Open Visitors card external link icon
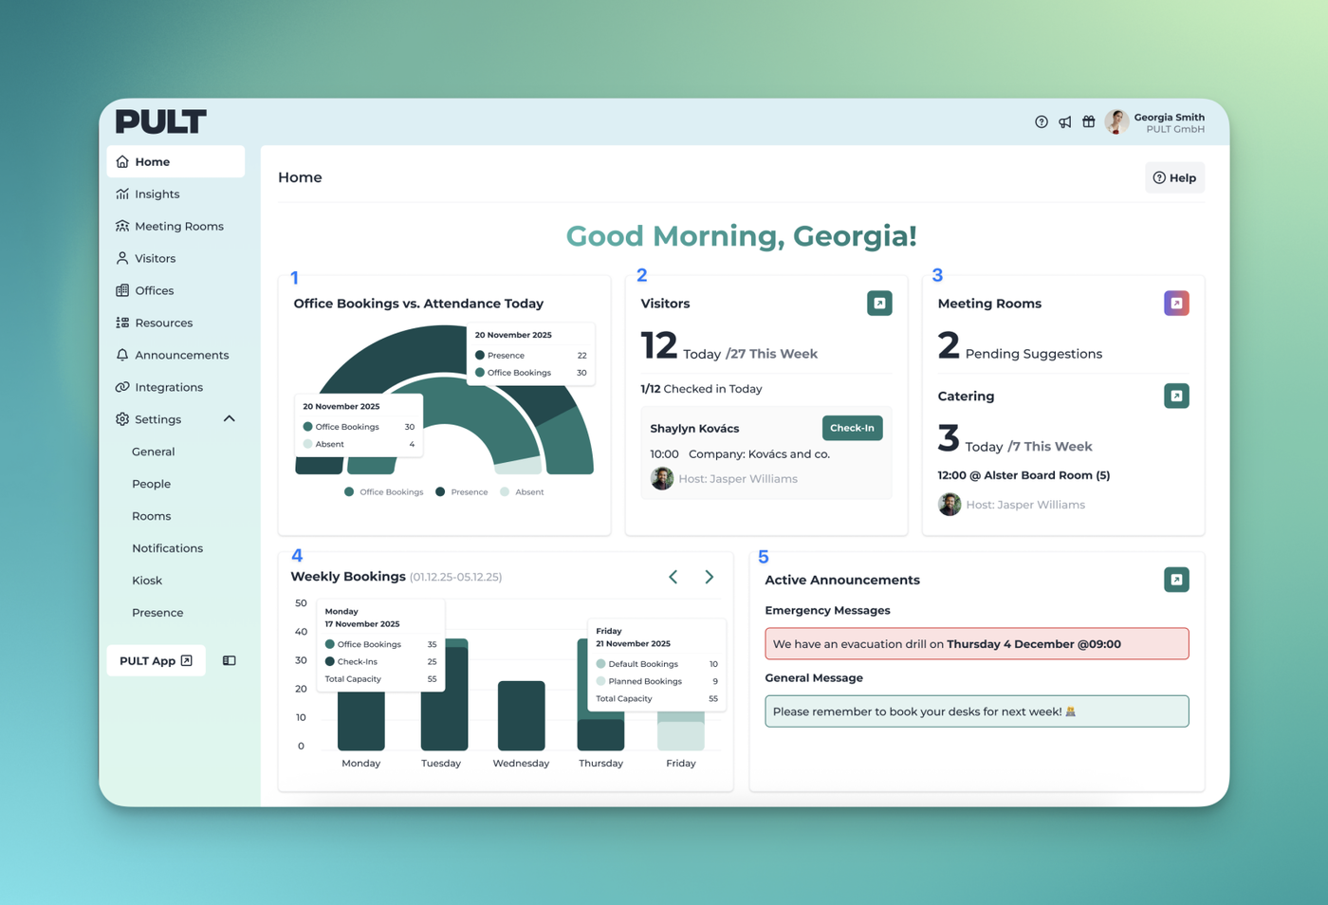The width and height of the screenshot is (1328, 905). [x=879, y=304]
